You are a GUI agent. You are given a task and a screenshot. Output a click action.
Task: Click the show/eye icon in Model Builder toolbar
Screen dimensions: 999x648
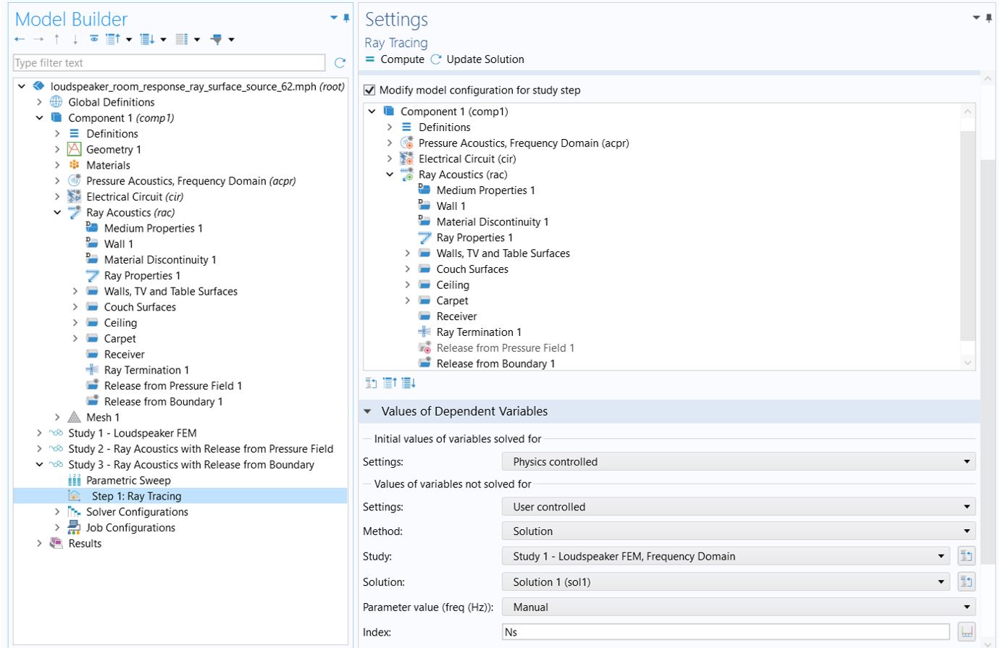click(94, 39)
